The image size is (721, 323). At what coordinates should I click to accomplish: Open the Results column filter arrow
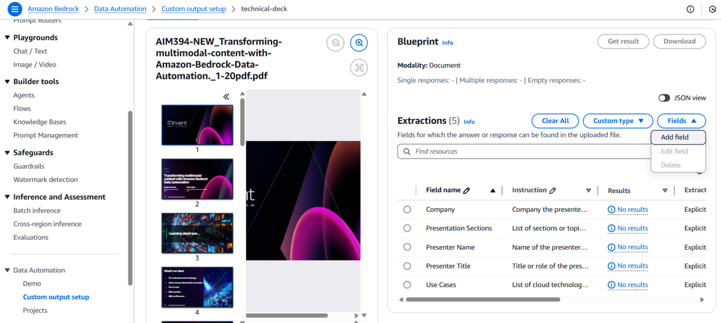pyautogui.click(x=665, y=190)
